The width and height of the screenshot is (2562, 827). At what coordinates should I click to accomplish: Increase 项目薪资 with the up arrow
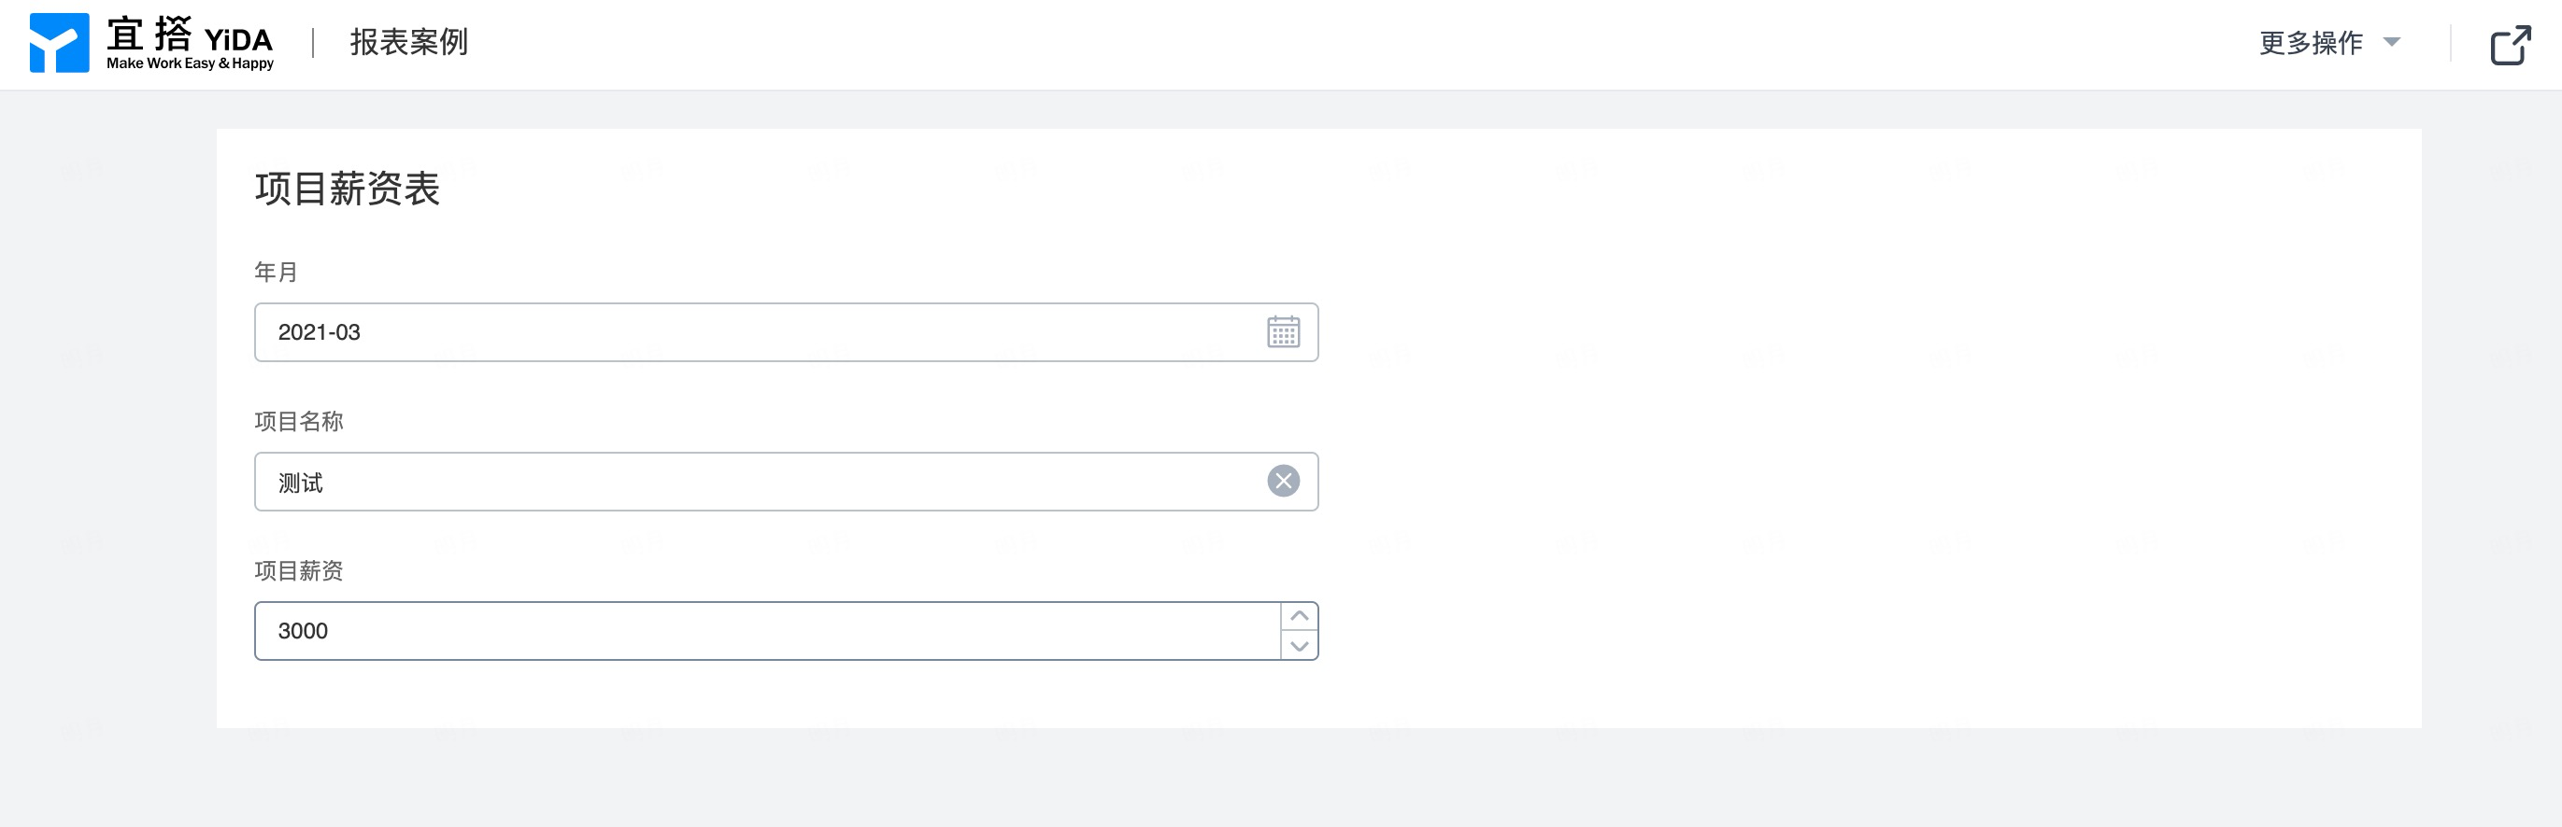1299,616
